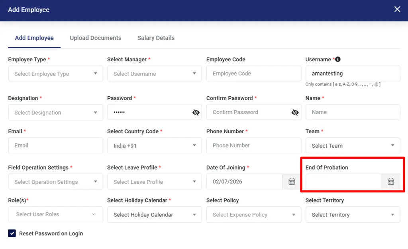Open the Select Holiday Calendar dropdown
Image resolution: width=408 pixels, height=249 pixels.
(155, 214)
